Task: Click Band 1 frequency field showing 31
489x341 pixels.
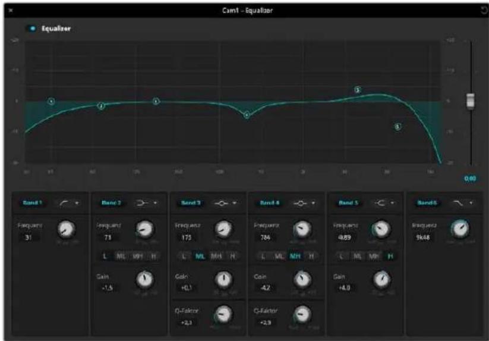Action: click(29, 237)
